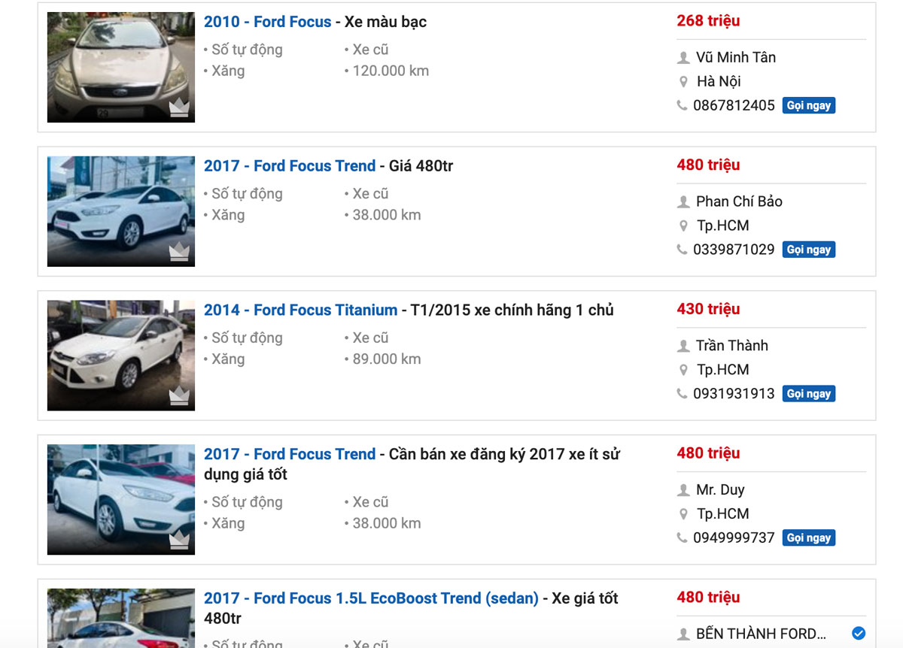This screenshot has width=903, height=648.
Task: Click the silver 2010 Ford Focus thumbnail
Action: [120, 67]
